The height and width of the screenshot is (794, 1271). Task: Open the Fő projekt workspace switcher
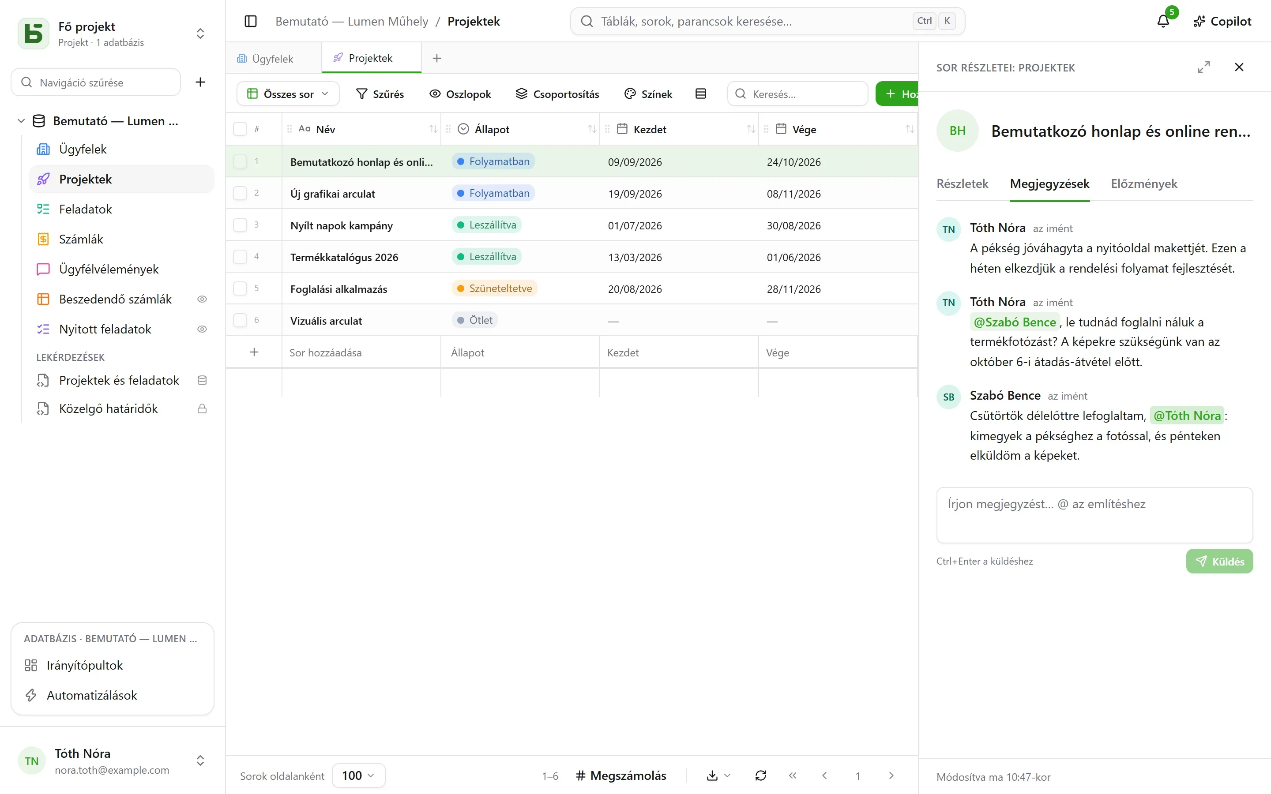click(113, 34)
